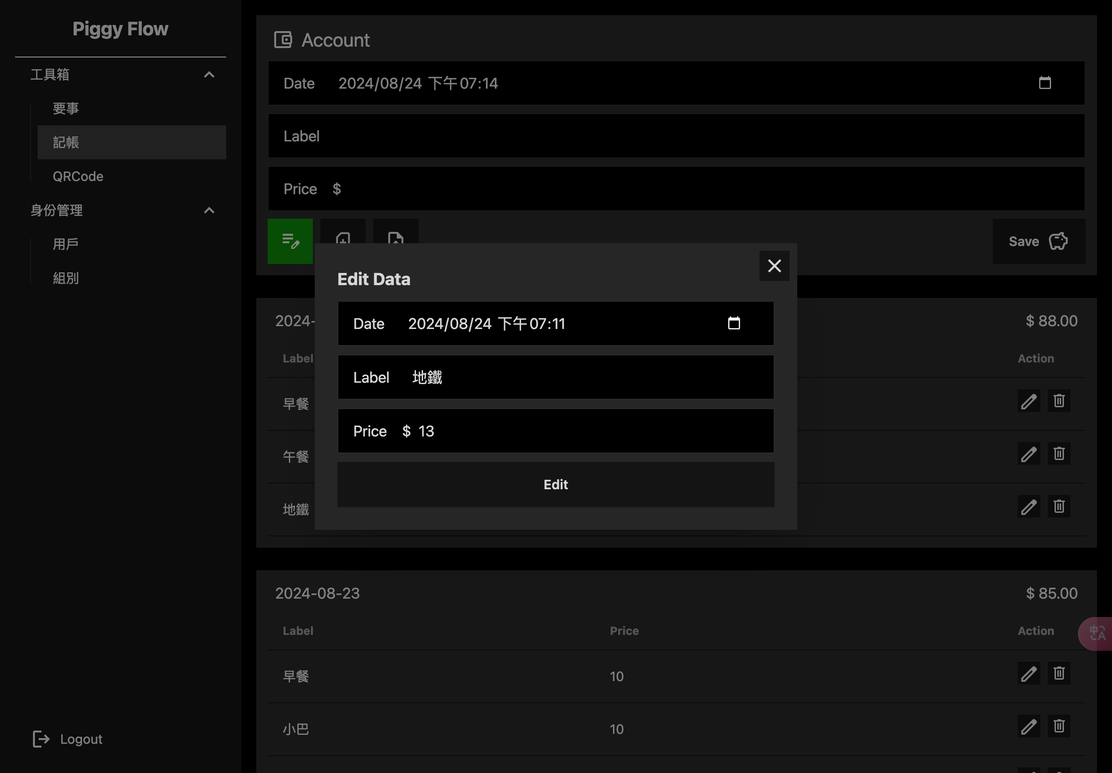Delete the 地鐵 entry with trash icon
This screenshot has height=773, width=1112.
1059,507
